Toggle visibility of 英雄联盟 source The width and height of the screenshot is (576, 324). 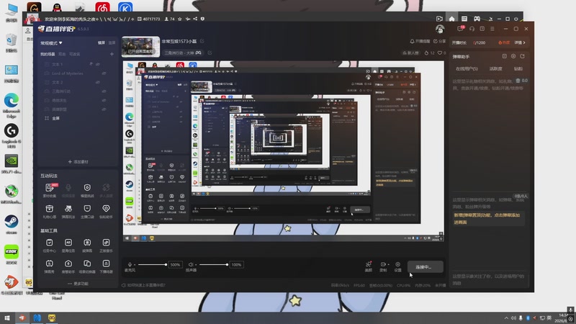(x=104, y=109)
